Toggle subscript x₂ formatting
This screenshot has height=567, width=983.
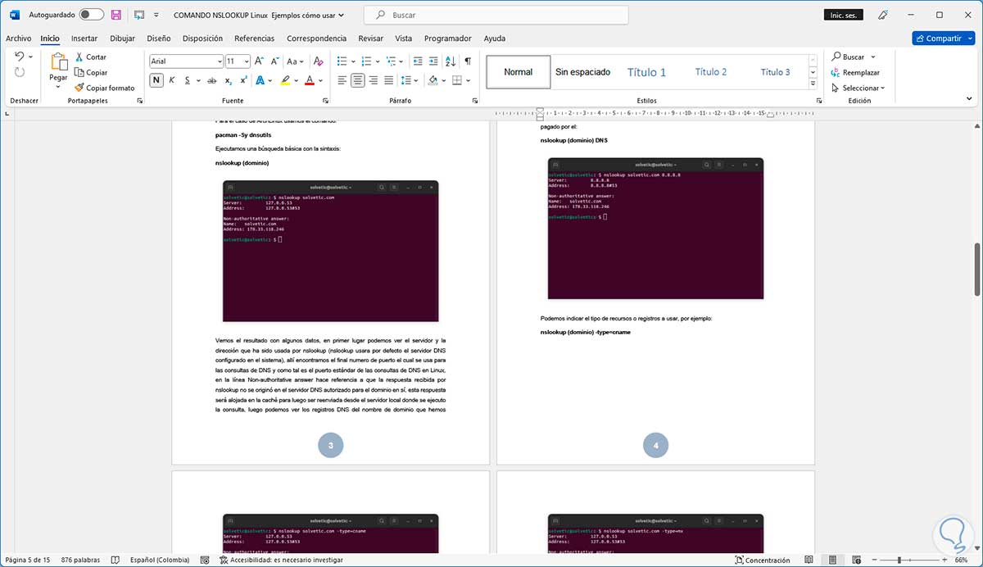[x=229, y=80]
